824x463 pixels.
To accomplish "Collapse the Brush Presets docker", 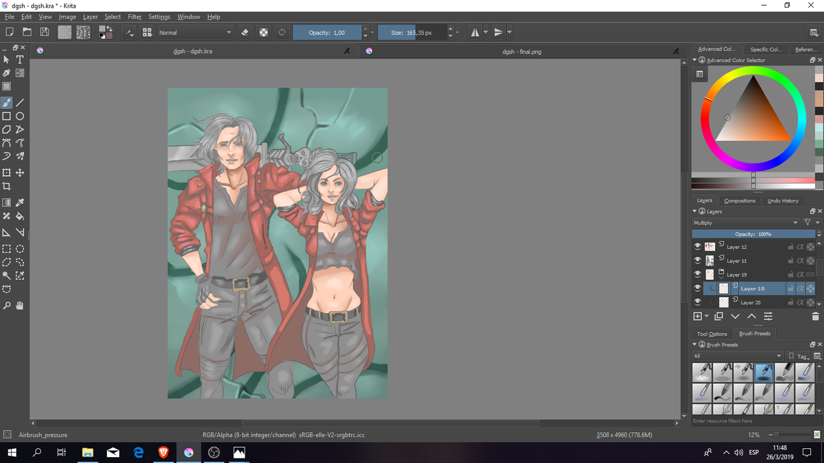I will click(695, 345).
